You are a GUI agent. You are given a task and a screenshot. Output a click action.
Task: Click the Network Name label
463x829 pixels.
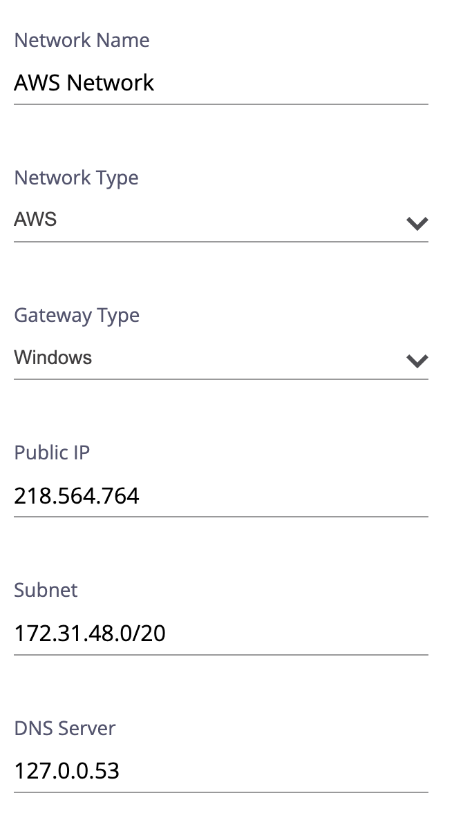(x=82, y=41)
